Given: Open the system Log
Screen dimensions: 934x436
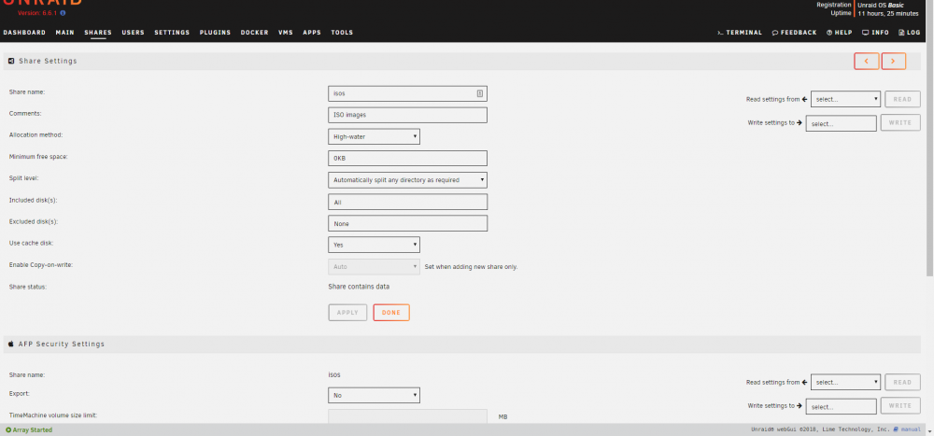Looking at the screenshot, I should click(909, 33).
